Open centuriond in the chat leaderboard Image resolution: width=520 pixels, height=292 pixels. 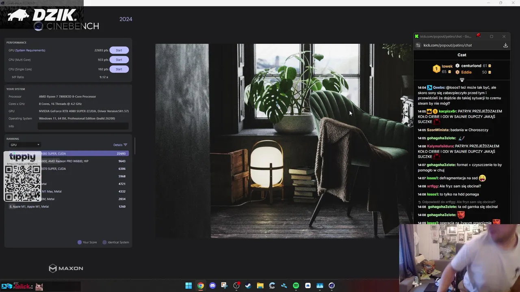coord(471,66)
